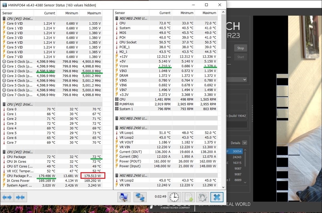Select the CPU GT Cores temperature row
This screenshot has height=213, width=322.
52,166
